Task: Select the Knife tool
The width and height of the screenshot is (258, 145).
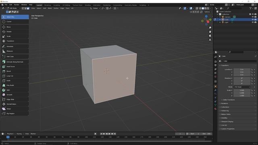Action: (x=15, y=81)
